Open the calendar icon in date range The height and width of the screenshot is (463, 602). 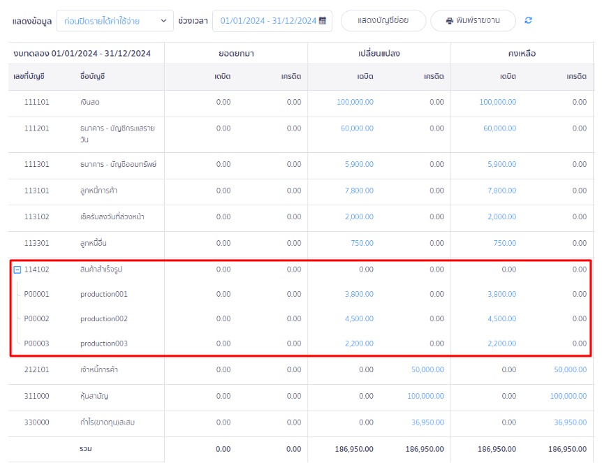323,21
